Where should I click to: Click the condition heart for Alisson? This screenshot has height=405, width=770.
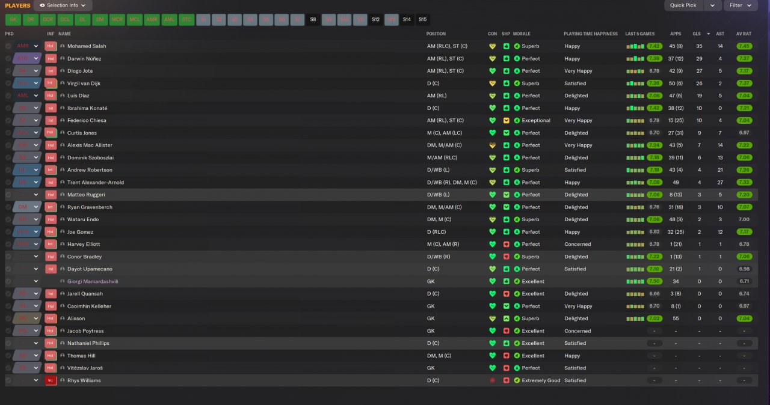coord(492,318)
